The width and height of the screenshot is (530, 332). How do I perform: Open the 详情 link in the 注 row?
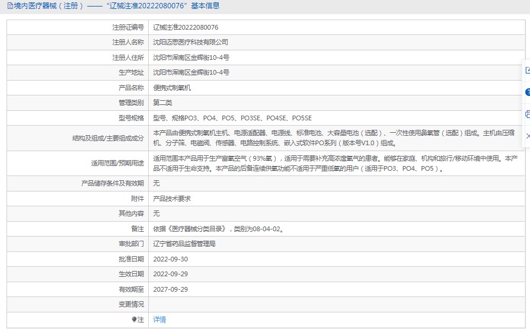point(159,320)
